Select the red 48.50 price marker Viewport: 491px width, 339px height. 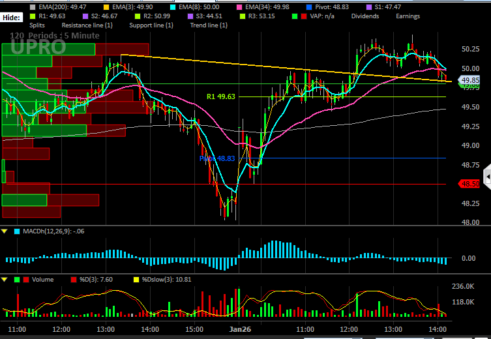469,184
